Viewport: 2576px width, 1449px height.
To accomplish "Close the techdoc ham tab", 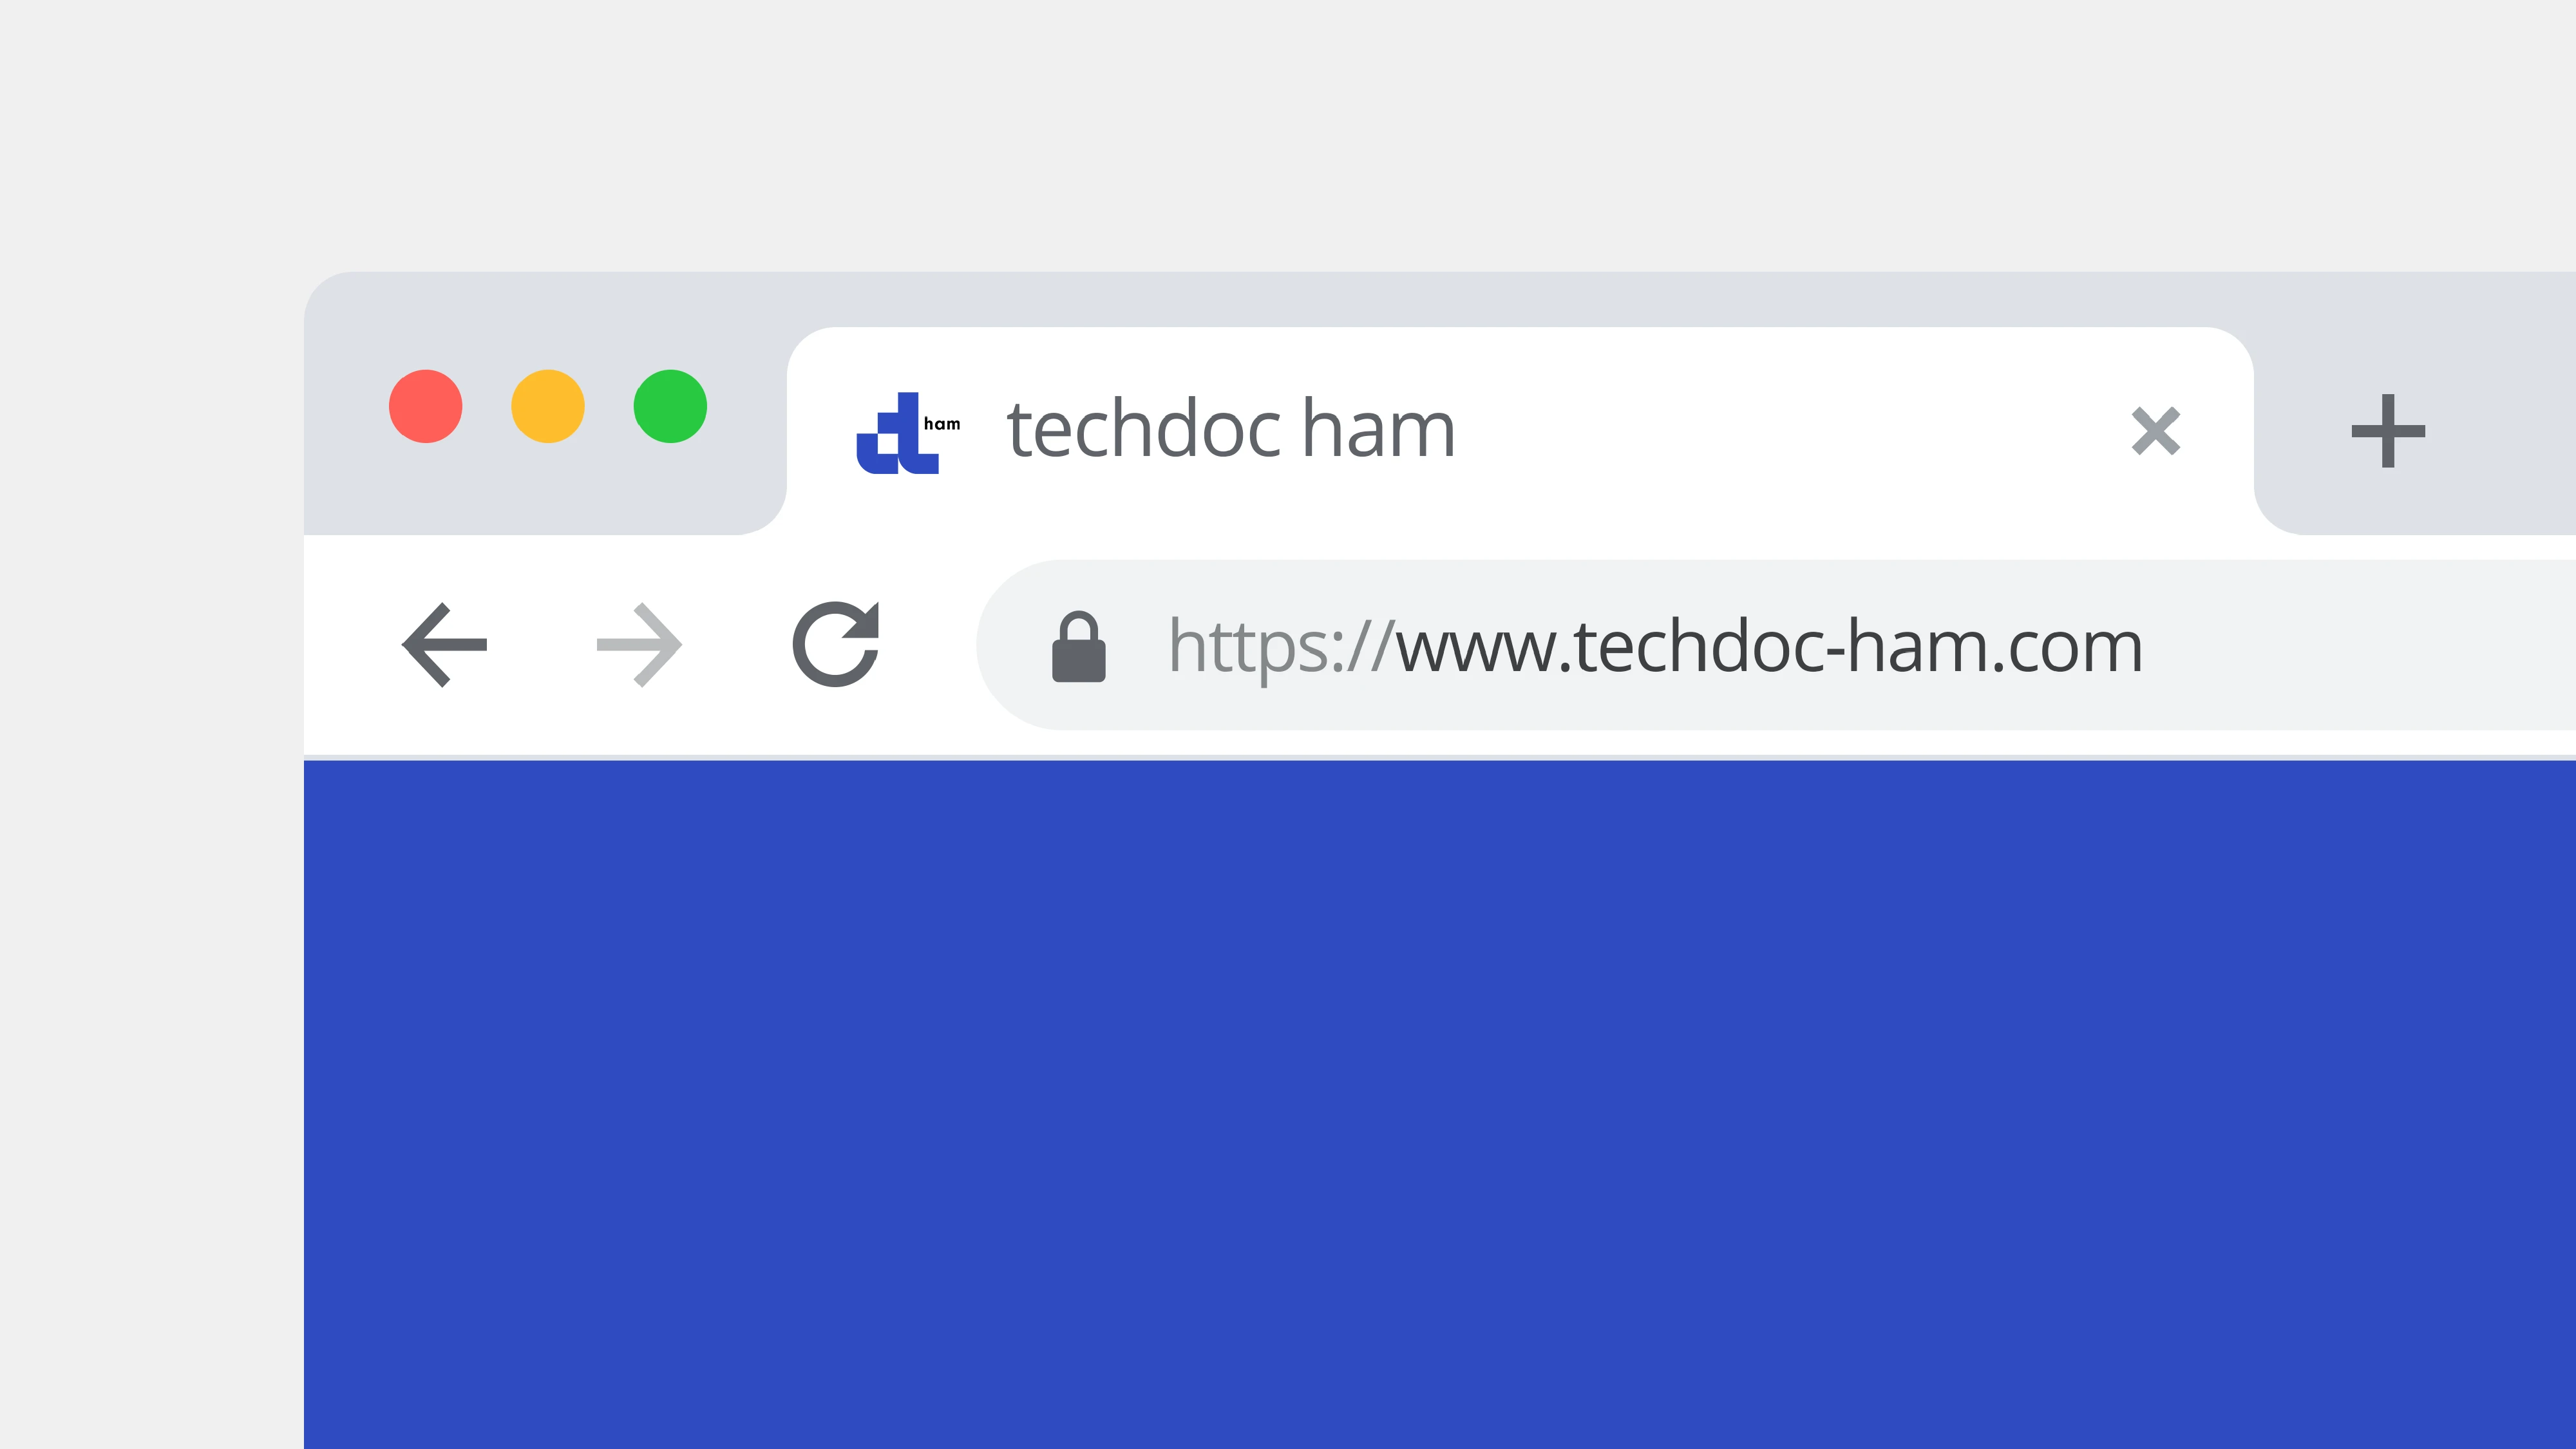I will point(2156,431).
